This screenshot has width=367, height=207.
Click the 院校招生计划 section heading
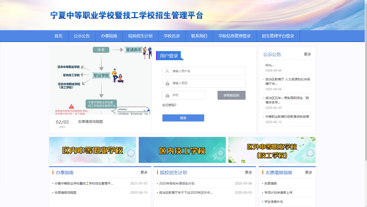click(x=174, y=173)
